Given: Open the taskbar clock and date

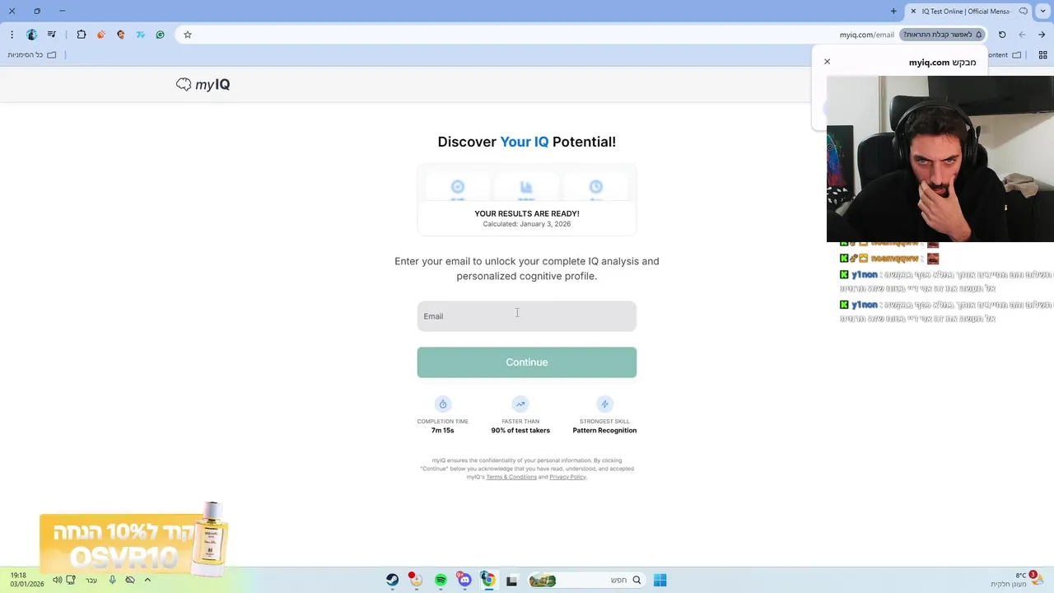Looking at the screenshot, I should [26, 580].
